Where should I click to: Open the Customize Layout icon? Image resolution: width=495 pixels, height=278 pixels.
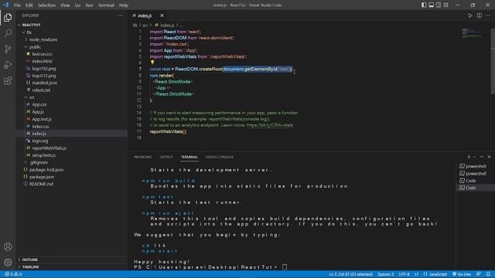point(445,5)
